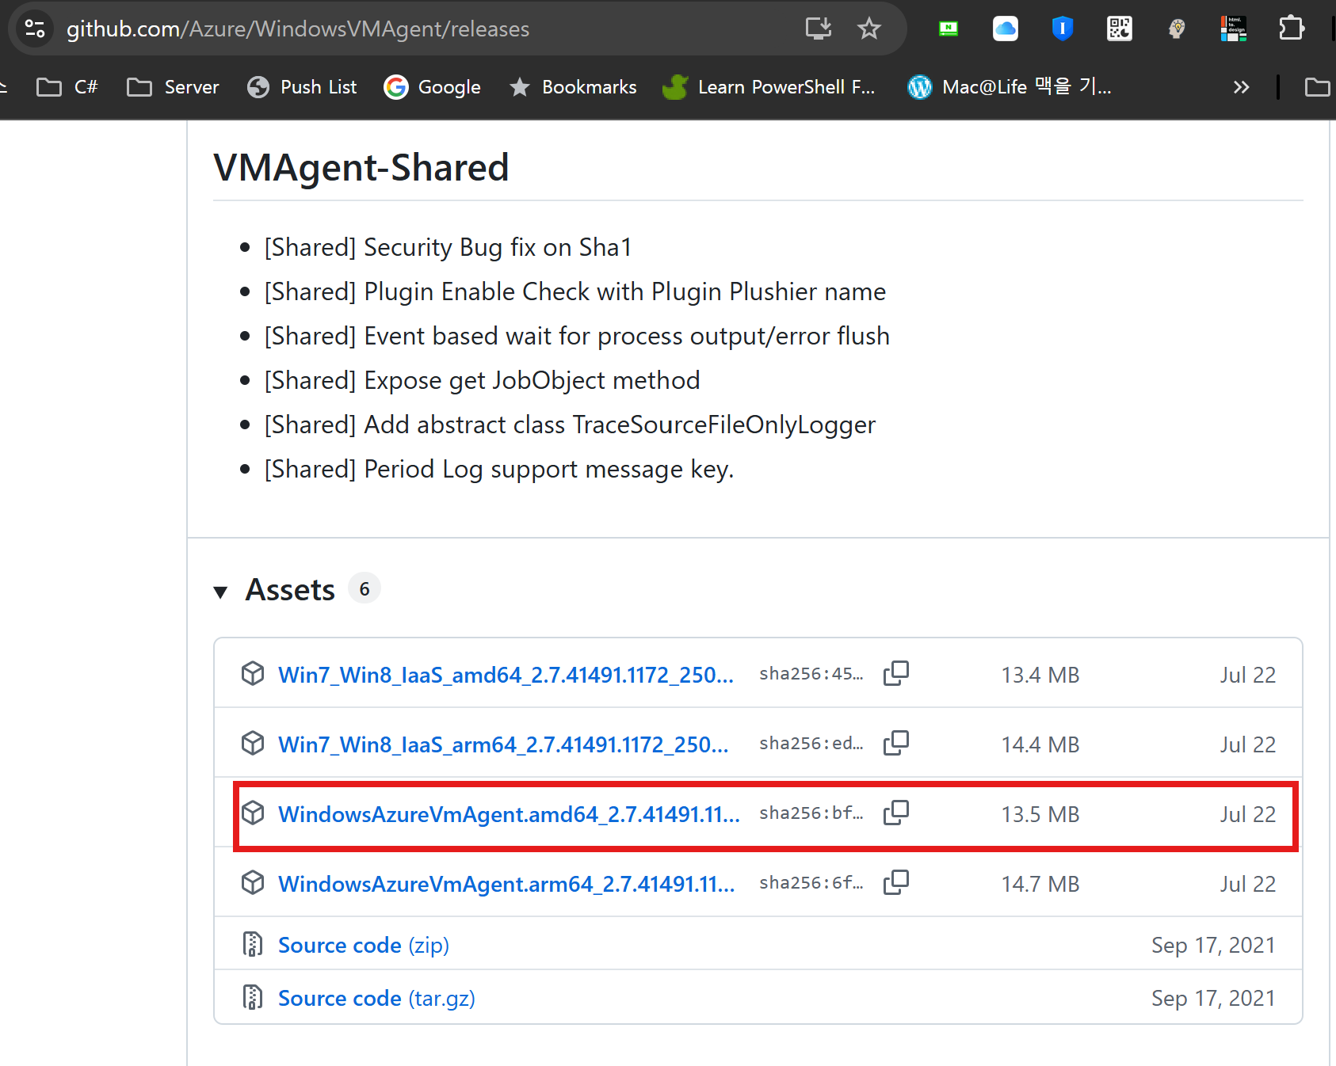Click package icon of Win7_Win8_IaaS_amd64 row
The image size is (1336, 1066).
(253, 674)
